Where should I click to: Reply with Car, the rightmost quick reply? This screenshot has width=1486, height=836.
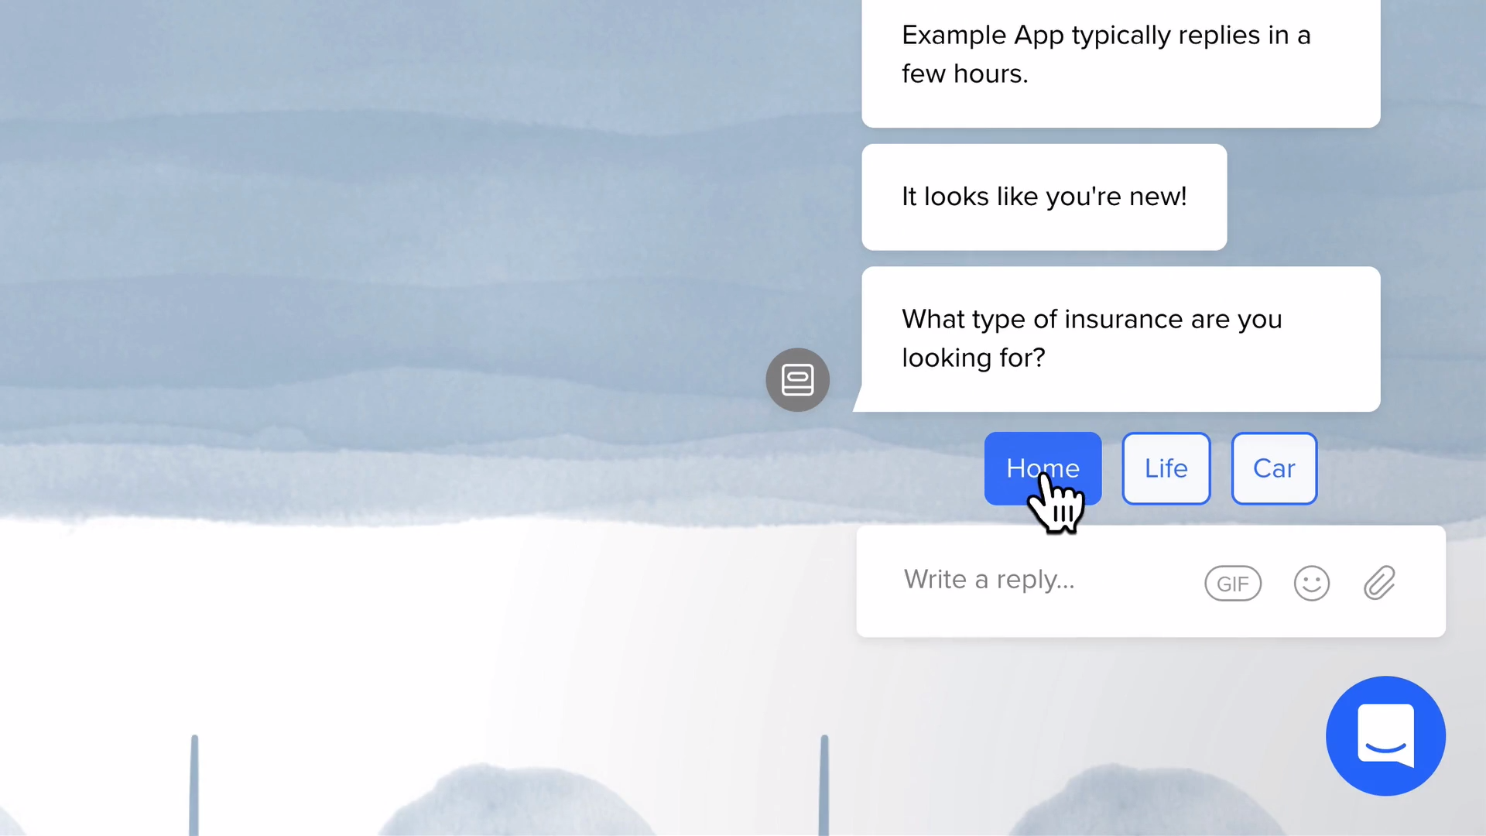[x=1274, y=468]
